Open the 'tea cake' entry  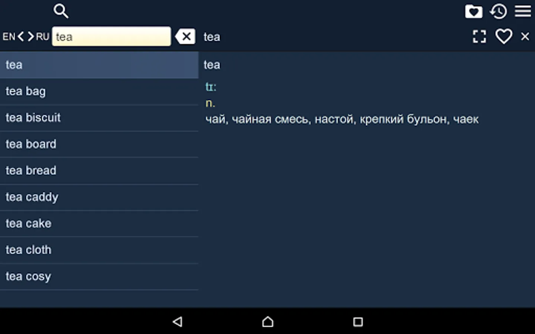[99, 223]
